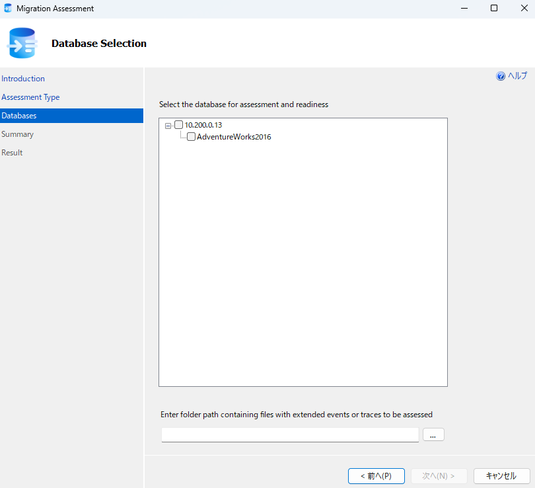Check the AdventureWorks2016 database checkbox
Screen dimensions: 535x488
tap(191, 136)
